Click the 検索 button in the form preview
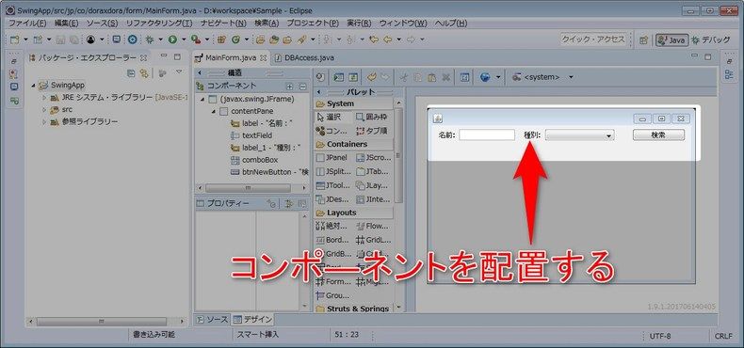The width and height of the screenshot is (744, 348). (x=658, y=134)
